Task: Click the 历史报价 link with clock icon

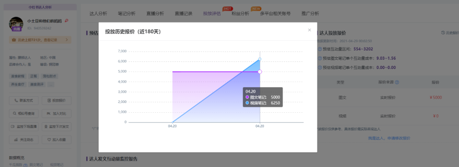Action: click(450, 33)
